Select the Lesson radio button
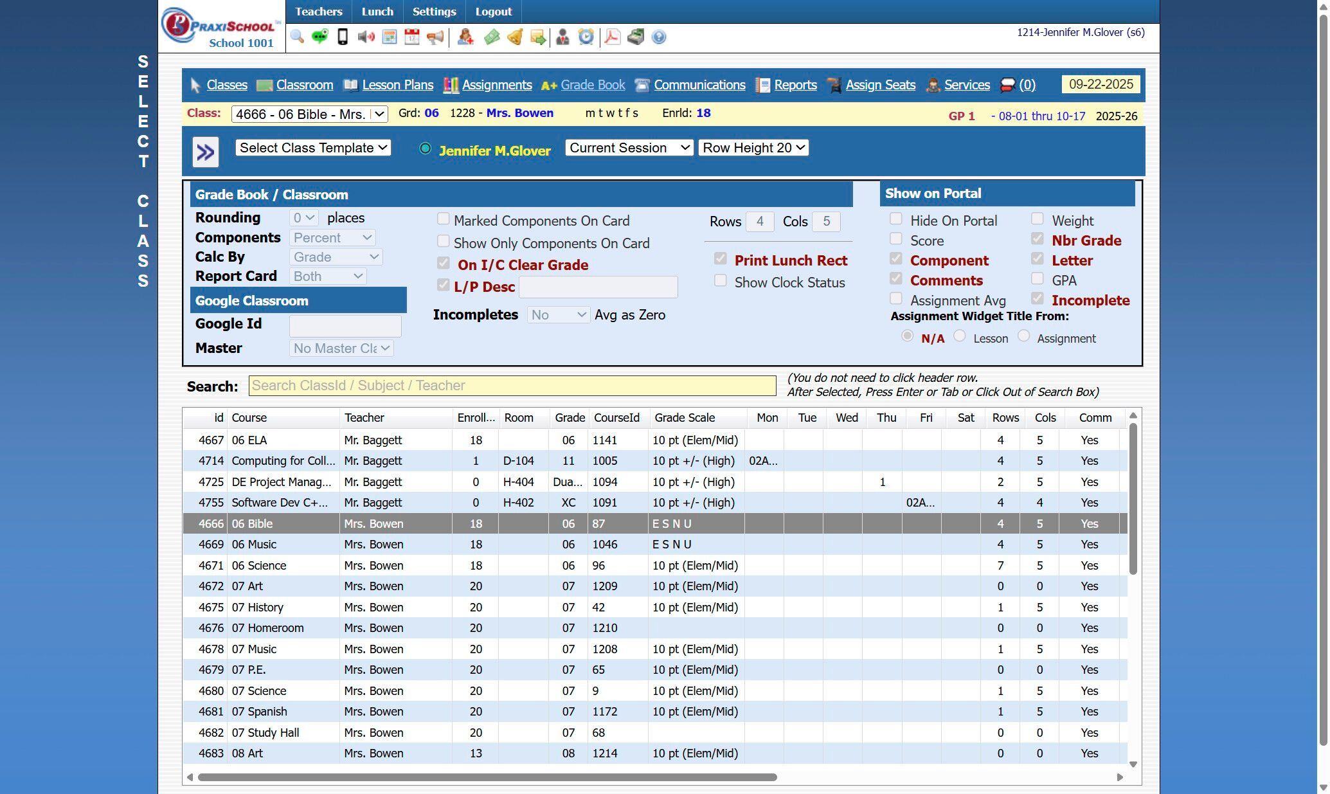The width and height of the screenshot is (1330, 794). click(960, 336)
